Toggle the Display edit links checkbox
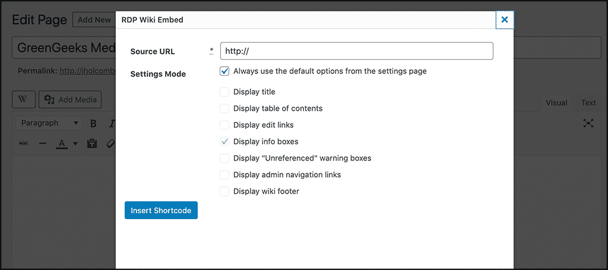 point(224,126)
